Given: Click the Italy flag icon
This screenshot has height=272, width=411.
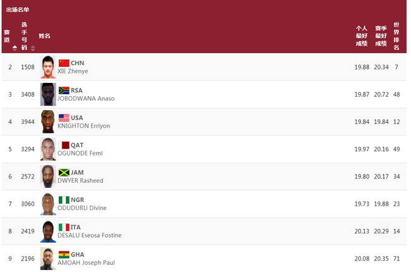Looking at the screenshot, I should (64, 227).
